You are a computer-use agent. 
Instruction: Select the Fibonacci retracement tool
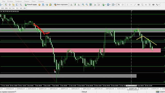pyautogui.click(x=142, y=5)
